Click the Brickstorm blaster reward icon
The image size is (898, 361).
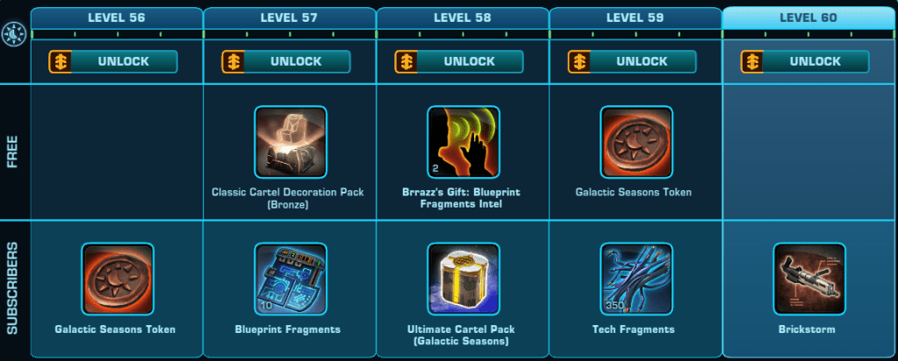(809, 280)
